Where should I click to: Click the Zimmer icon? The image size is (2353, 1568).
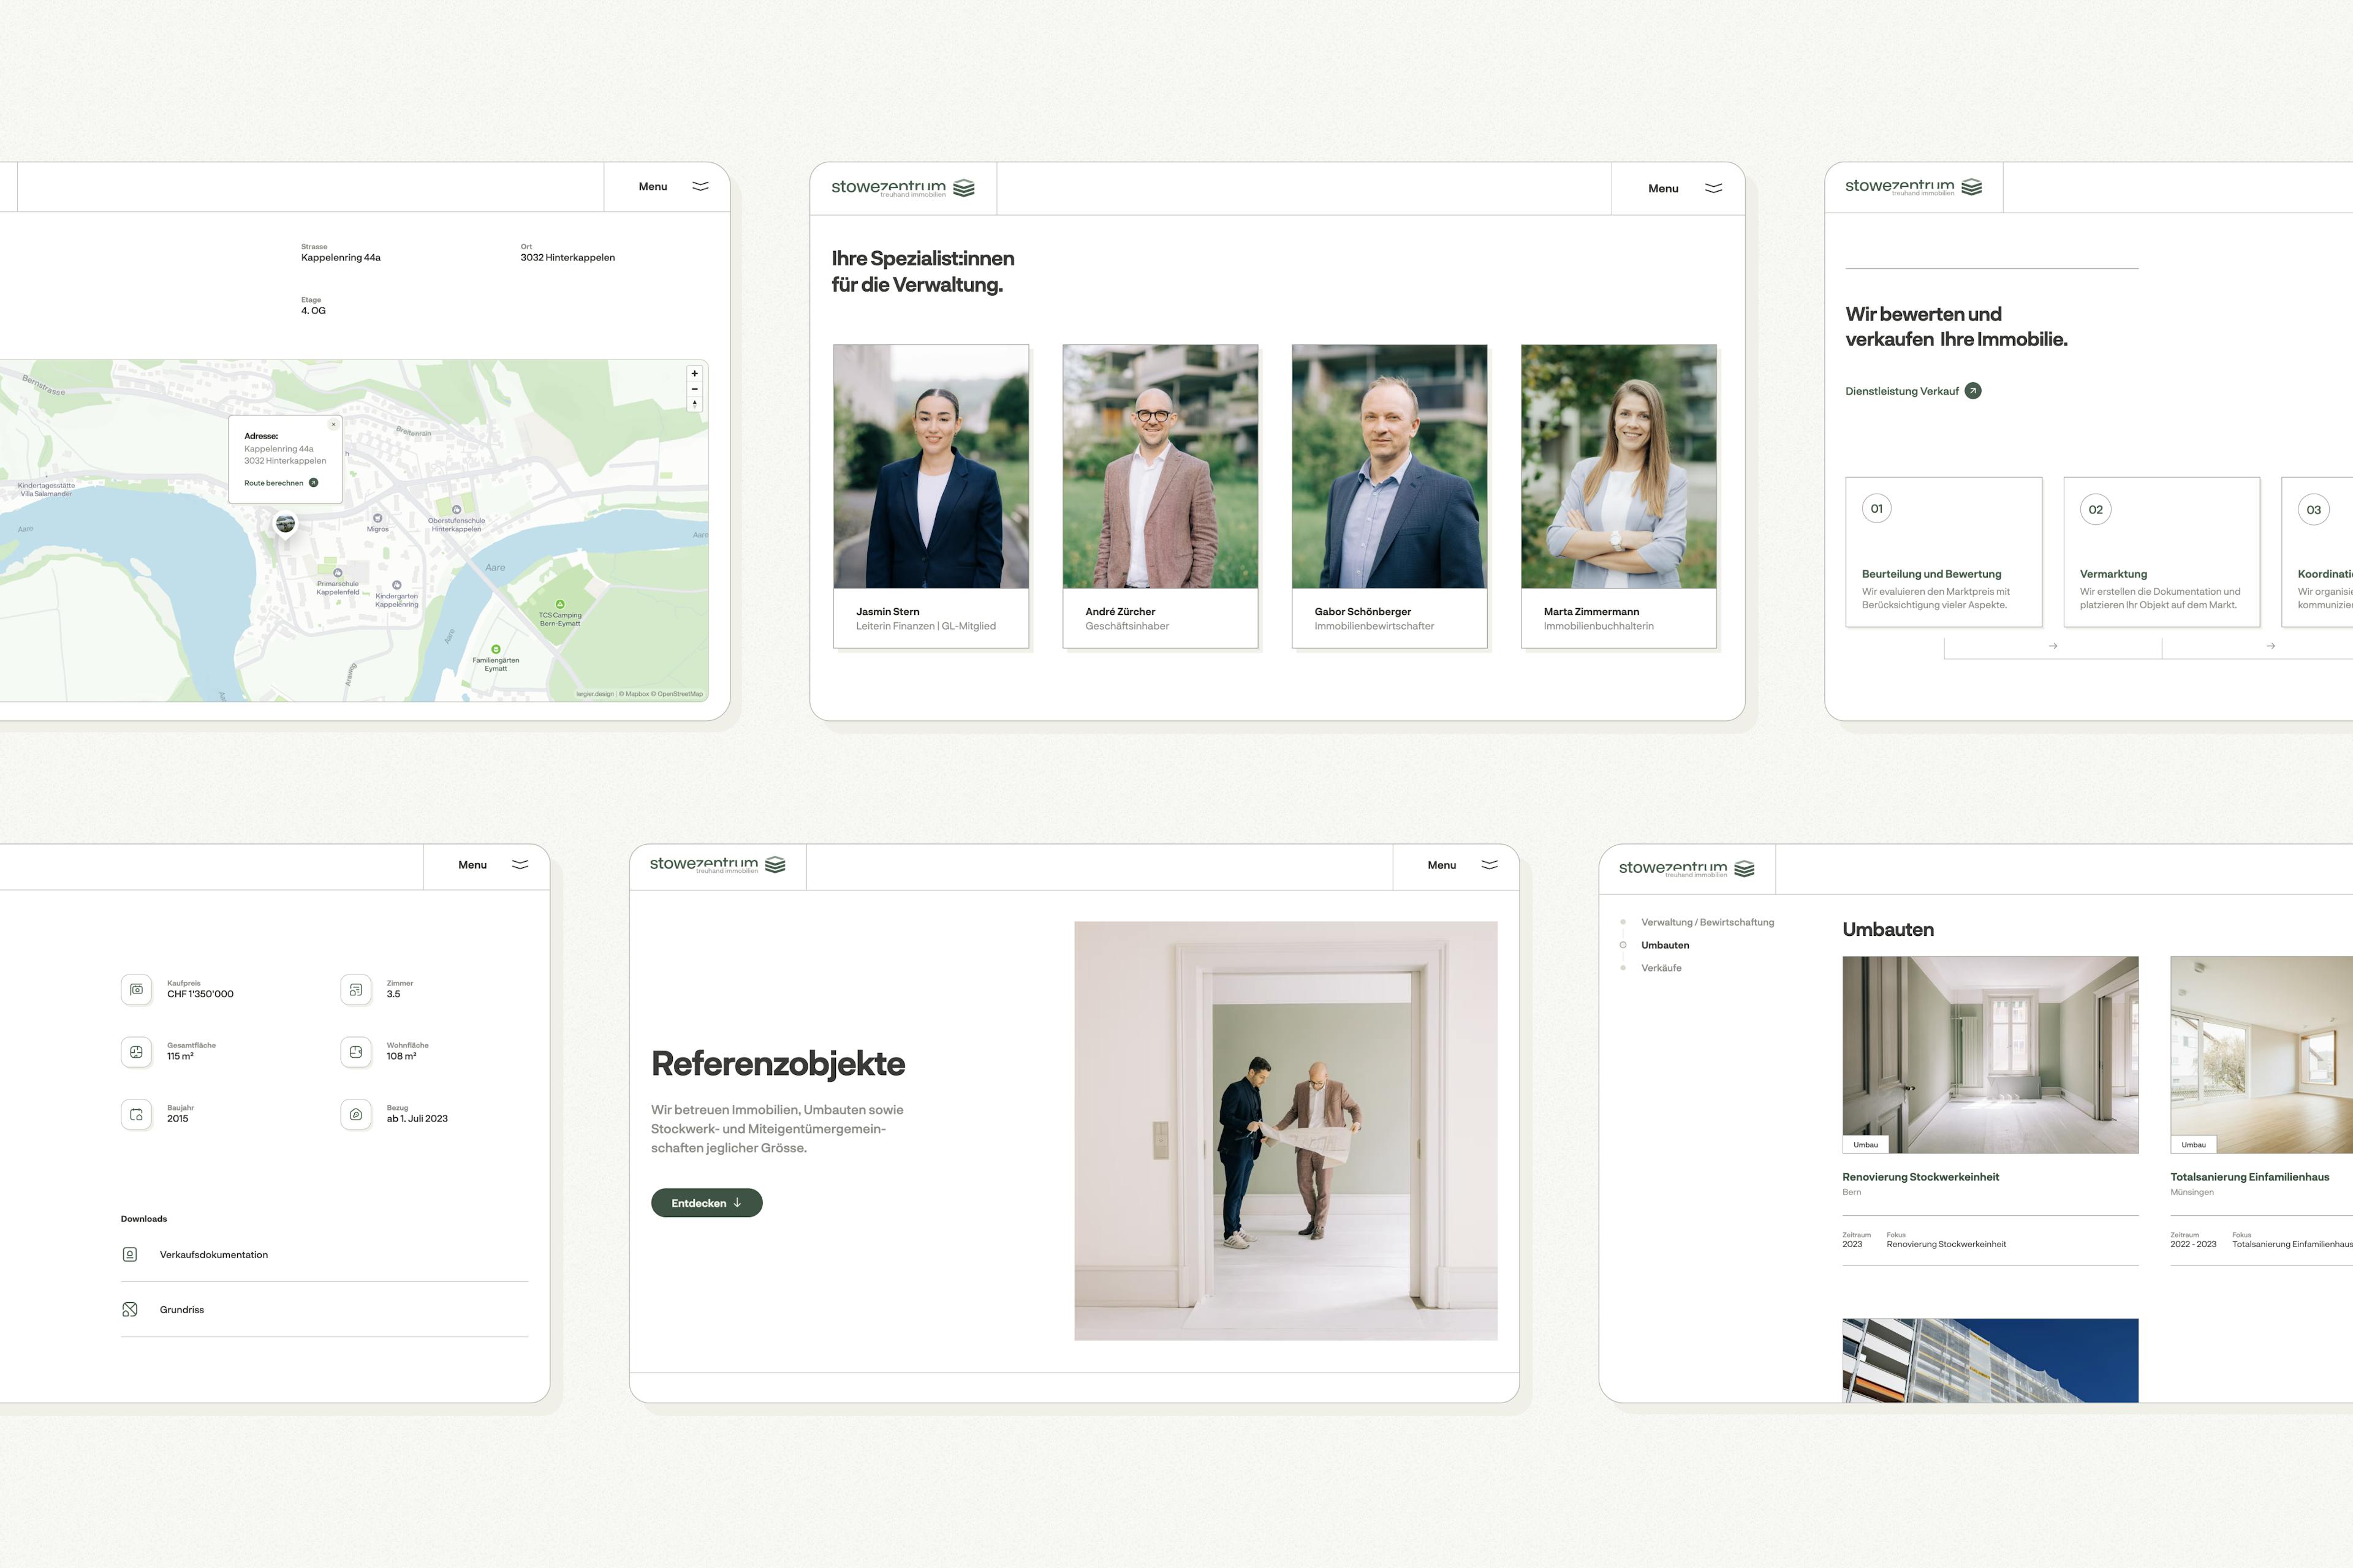coord(355,989)
